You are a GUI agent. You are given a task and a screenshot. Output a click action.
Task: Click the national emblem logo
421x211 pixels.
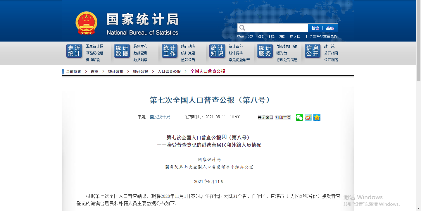86,23
